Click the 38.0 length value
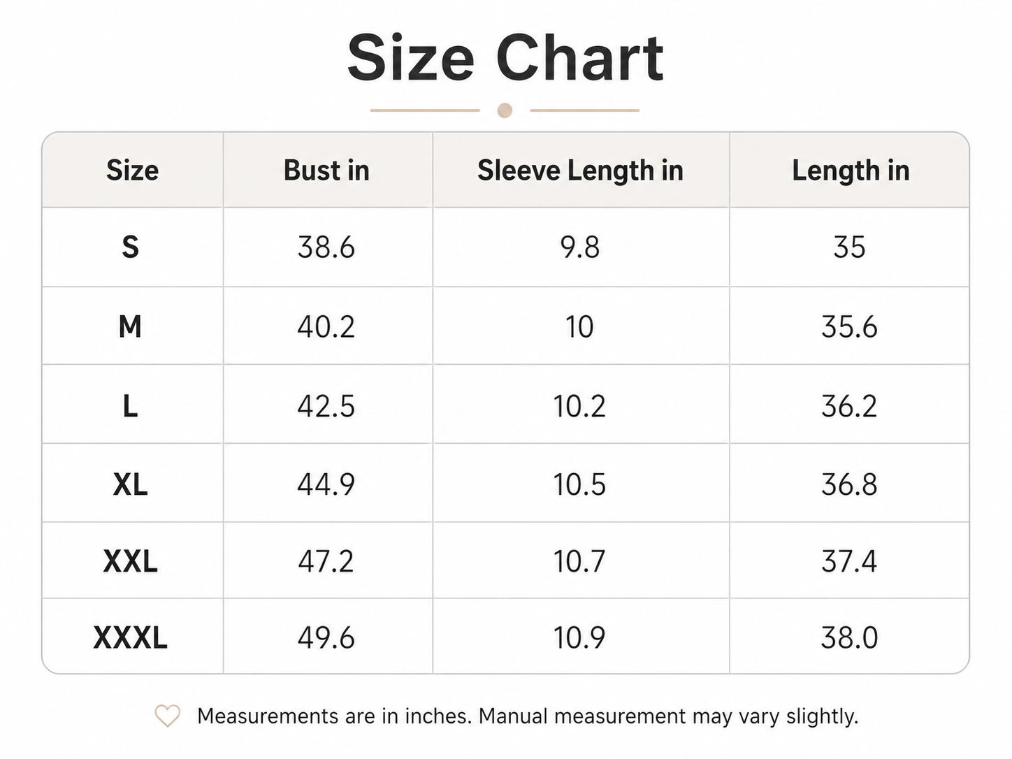This screenshot has height=759, width=1012. 849,637
